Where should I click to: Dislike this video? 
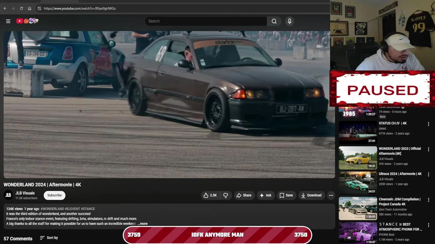coord(226,195)
